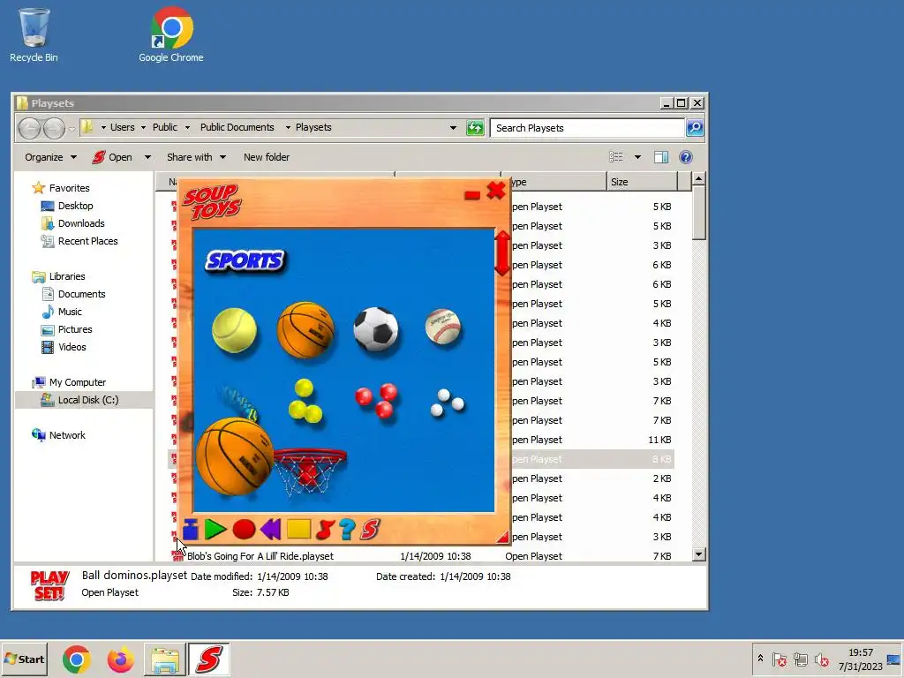Screen dimensions: 904x678
Task: Expand the address bar history dropdown
Action: [453, 128]
